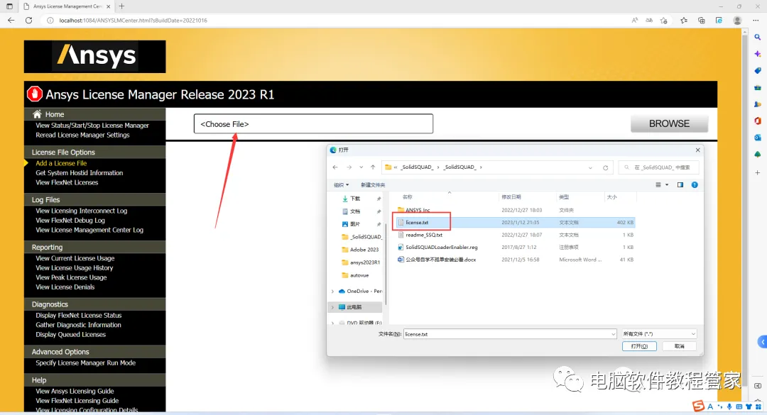Image resolution: width=767 pixels, height=415 pixels.
Task: Reload the page with the refresh icon
Action: coord(29,21)
